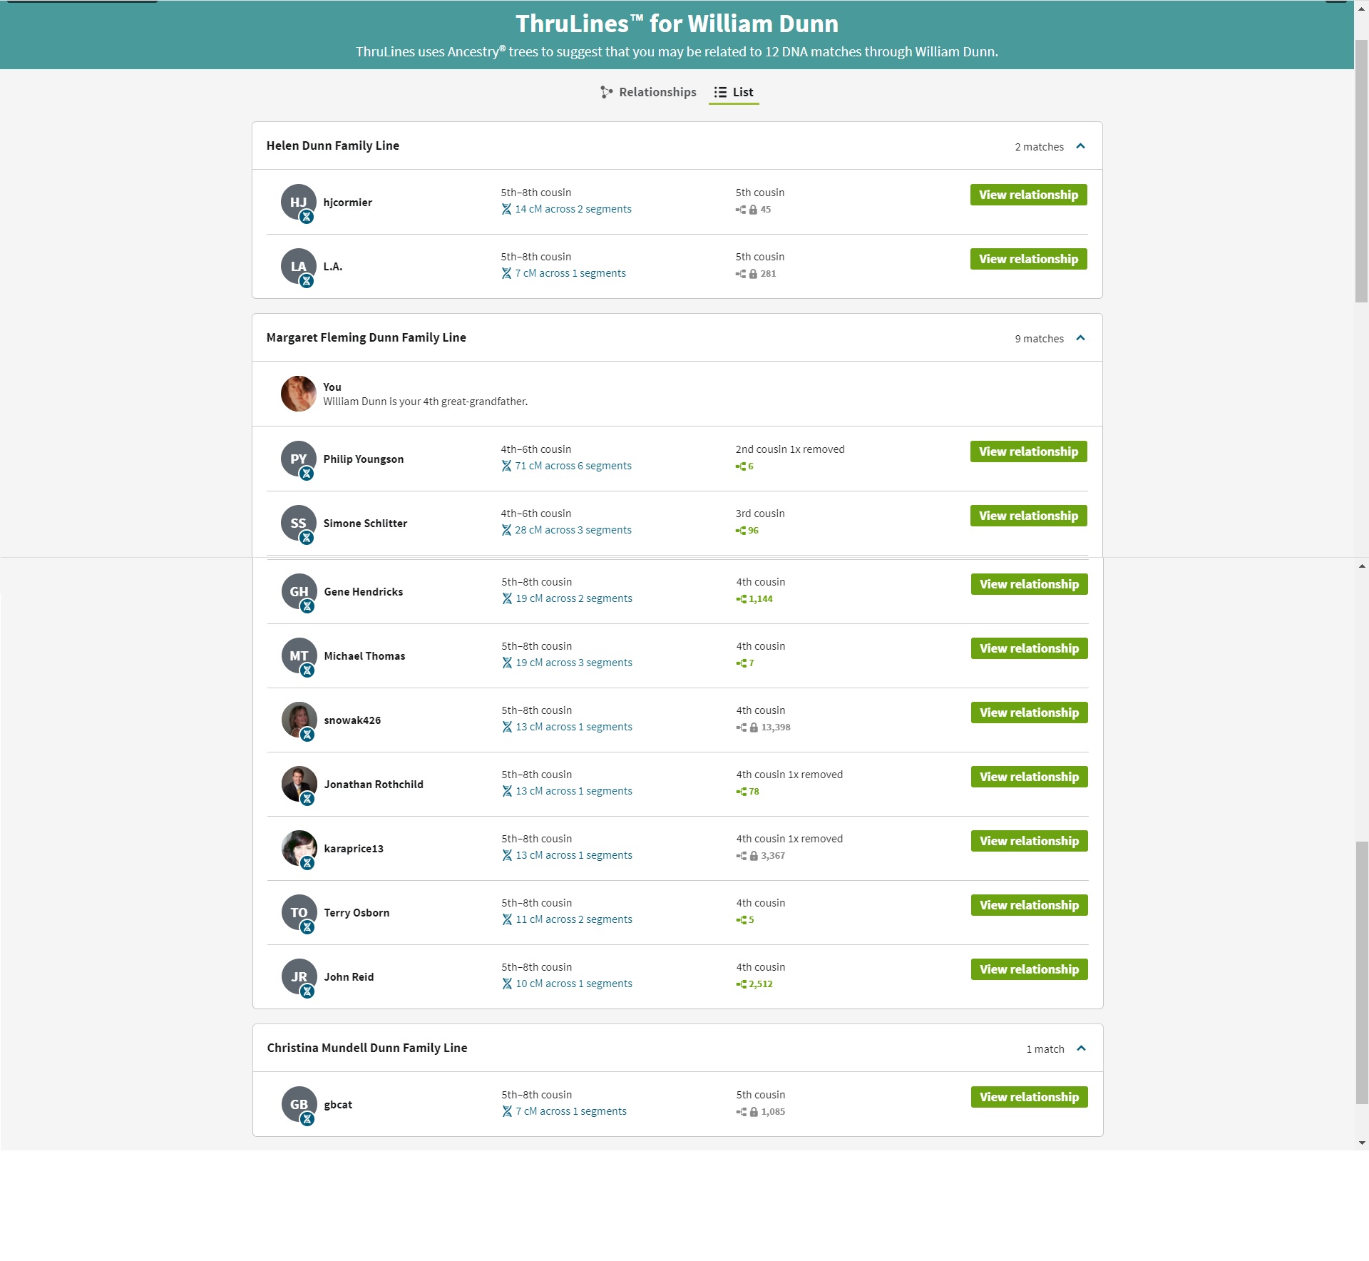This screenshot has width=1369, height=1261.
Task: Open the 19 cM across 3 segments link
Action: click(x=568, y=663)
